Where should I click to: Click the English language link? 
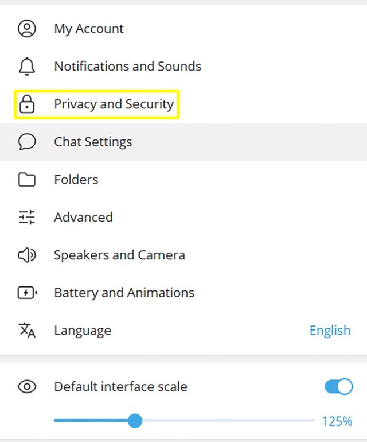pos(330,331)
